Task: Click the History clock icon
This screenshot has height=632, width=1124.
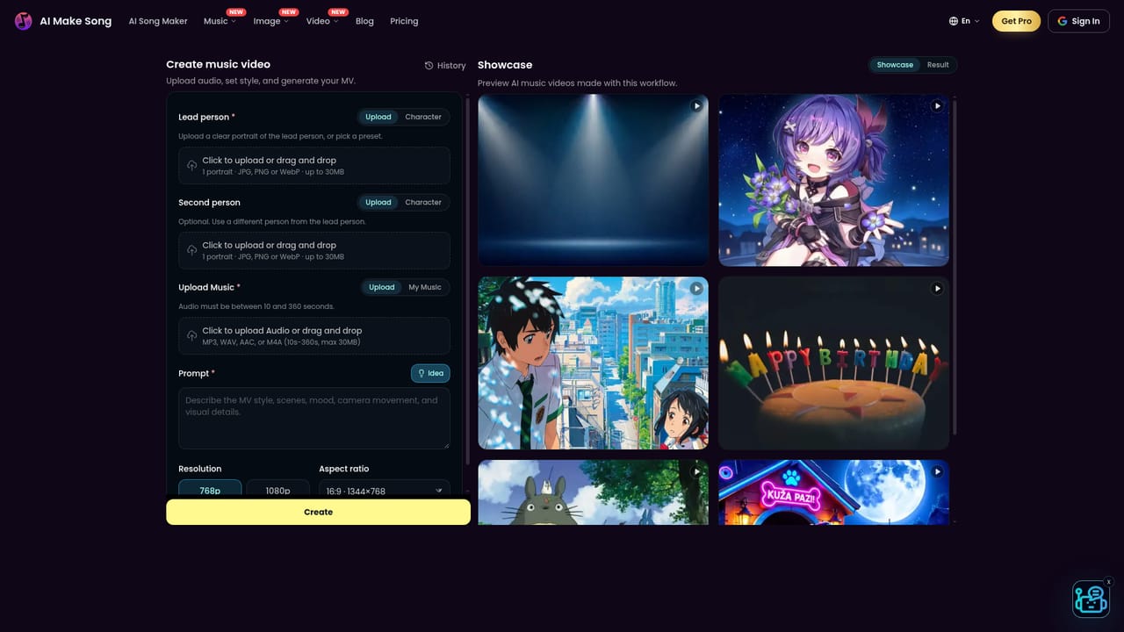Action: click(429, 66)
